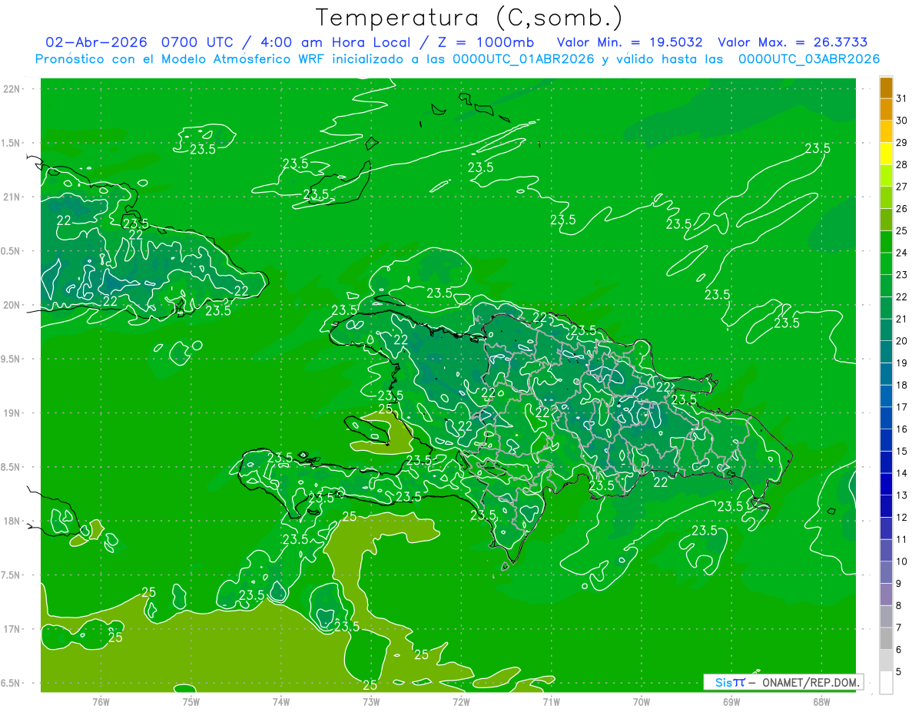The height and width of the screenshot is (712, 922).
Task: Click the 17N latitude axis label
Action: (12, 629)
